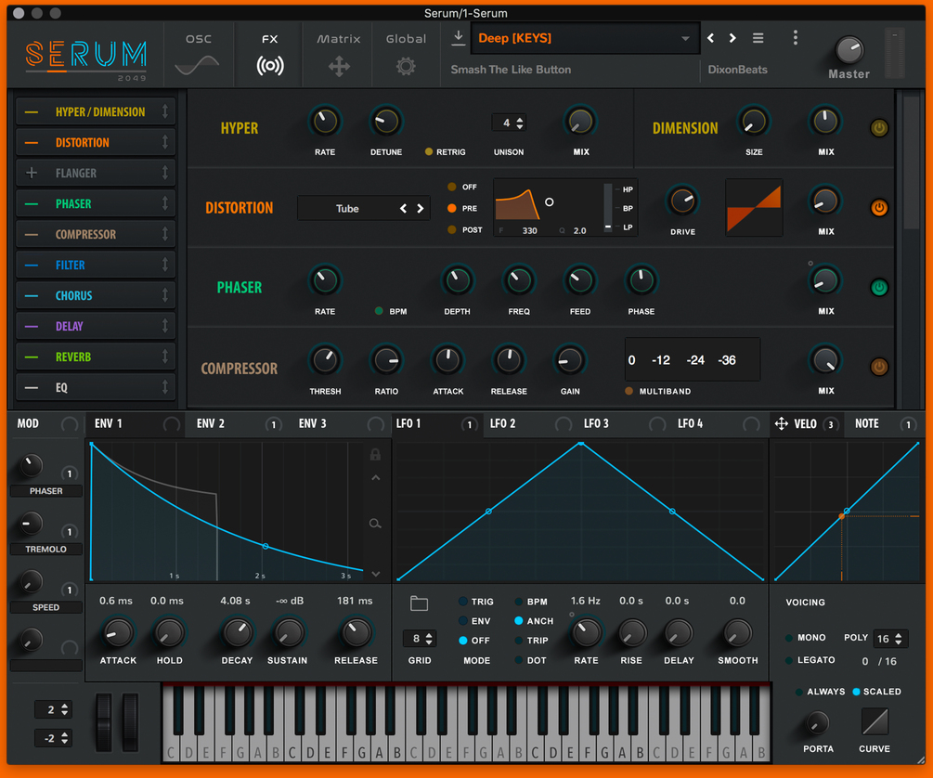Click the EQ reorder arrows handle

coord(165,387)
